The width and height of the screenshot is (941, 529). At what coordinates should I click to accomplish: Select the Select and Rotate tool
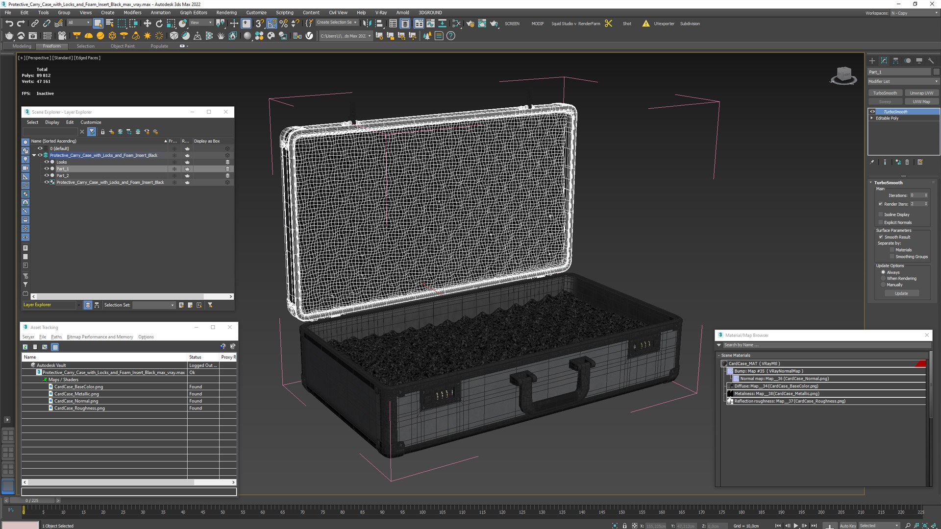click(x=159, y=23)
